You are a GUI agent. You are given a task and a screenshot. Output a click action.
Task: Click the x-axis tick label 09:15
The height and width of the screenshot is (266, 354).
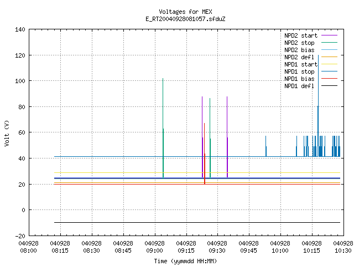[186, 250]
